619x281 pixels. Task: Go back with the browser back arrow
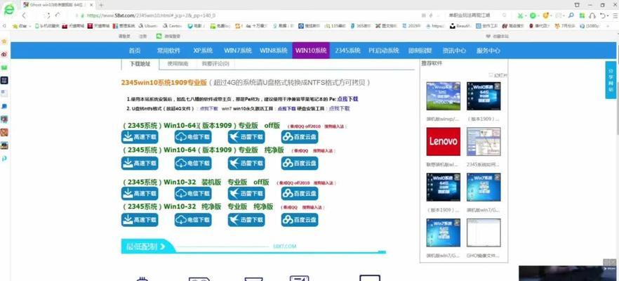pos(24,15)
